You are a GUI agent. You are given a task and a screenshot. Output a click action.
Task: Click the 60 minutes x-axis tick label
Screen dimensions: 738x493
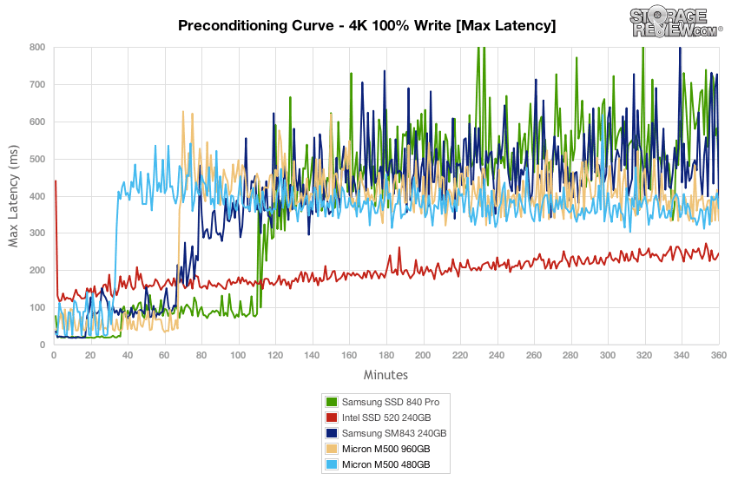tap(164, 355)
